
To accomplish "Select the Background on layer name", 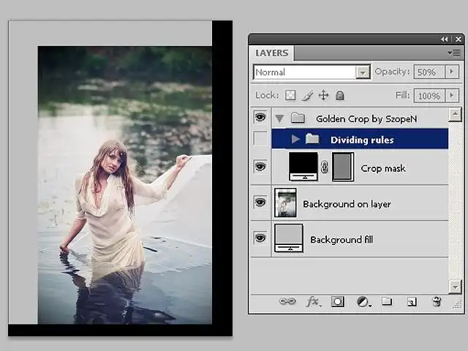I will [x=347, y=204].
